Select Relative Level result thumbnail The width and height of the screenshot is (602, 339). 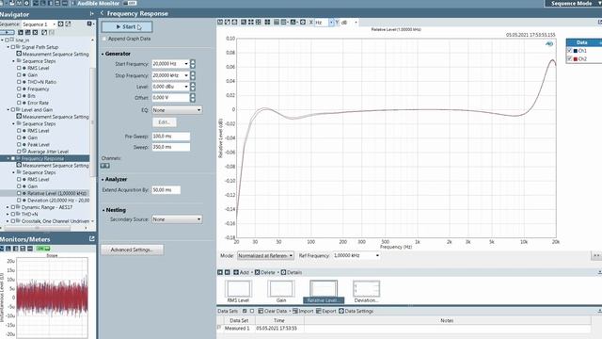[x=324, y=292]
